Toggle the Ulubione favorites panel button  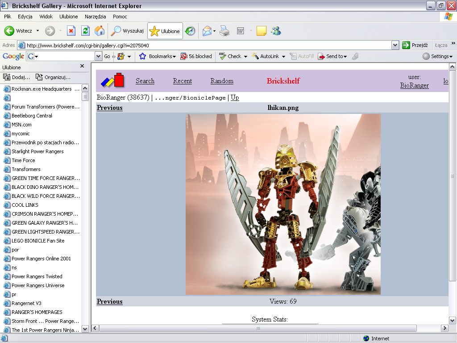(x=165, y=31)
